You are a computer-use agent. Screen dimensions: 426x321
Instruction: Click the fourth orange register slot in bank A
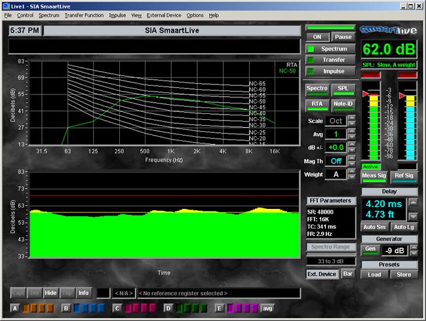pyautogui.click(x=50, y=309)
